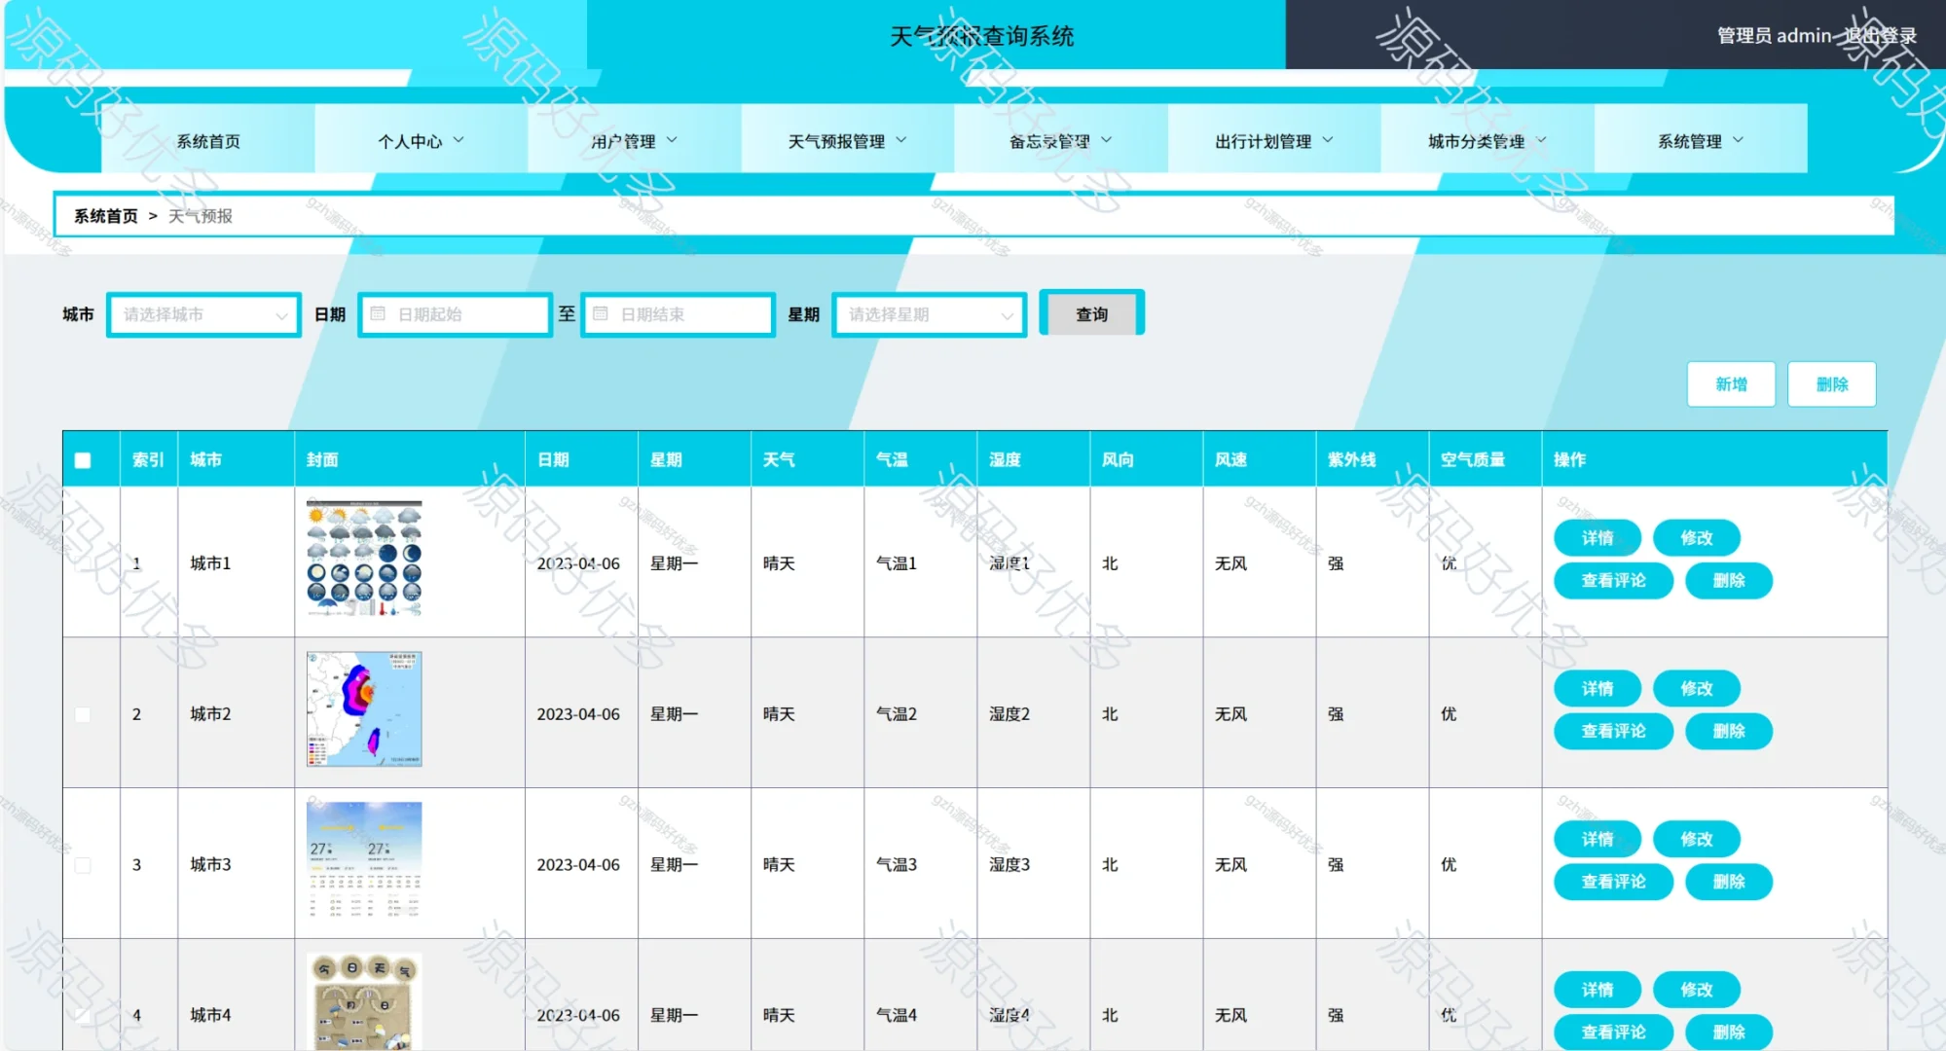Open the start date calendar picker
Viewport: 1946px width, 1051px height.
pos(454,313)
